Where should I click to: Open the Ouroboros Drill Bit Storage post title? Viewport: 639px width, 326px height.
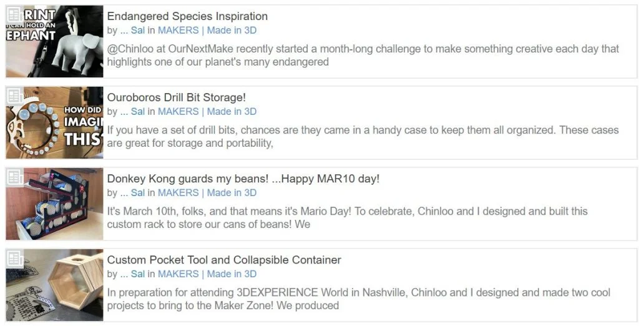click(177, 97)
